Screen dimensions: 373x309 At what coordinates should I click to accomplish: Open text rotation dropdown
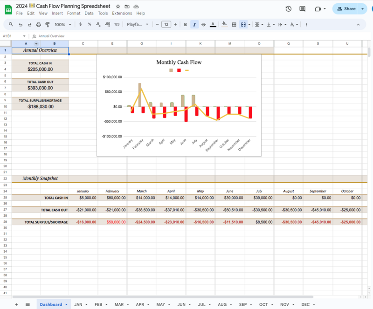[x=294, y=25]
